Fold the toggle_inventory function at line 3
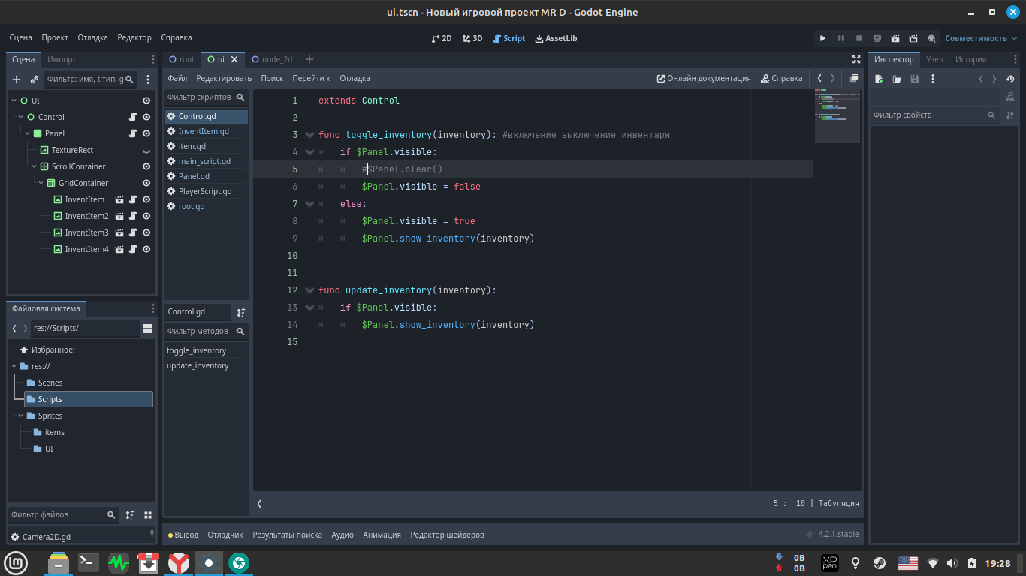Image resolution: width=1026 pixels, height=576 pixels. (x=309, y=135)
